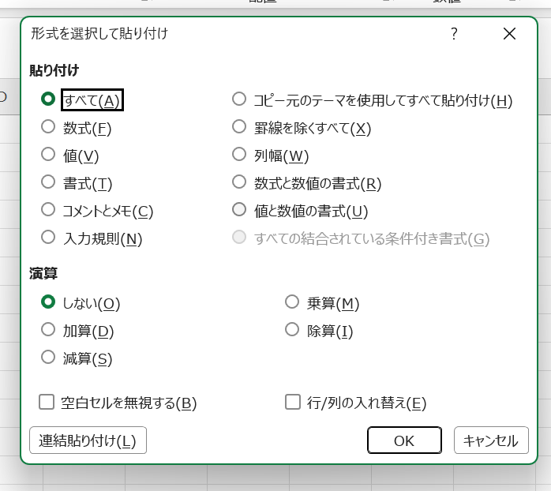Viewport: 551px width, 491px height.
Task: Select 数式と数値の書式(R) option
Action: (x=239, y=182)
